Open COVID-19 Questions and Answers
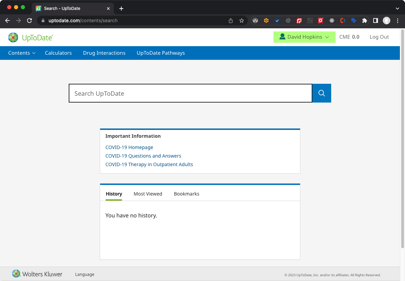This screenshot has height=281, width=405. [x=143, y=156]
